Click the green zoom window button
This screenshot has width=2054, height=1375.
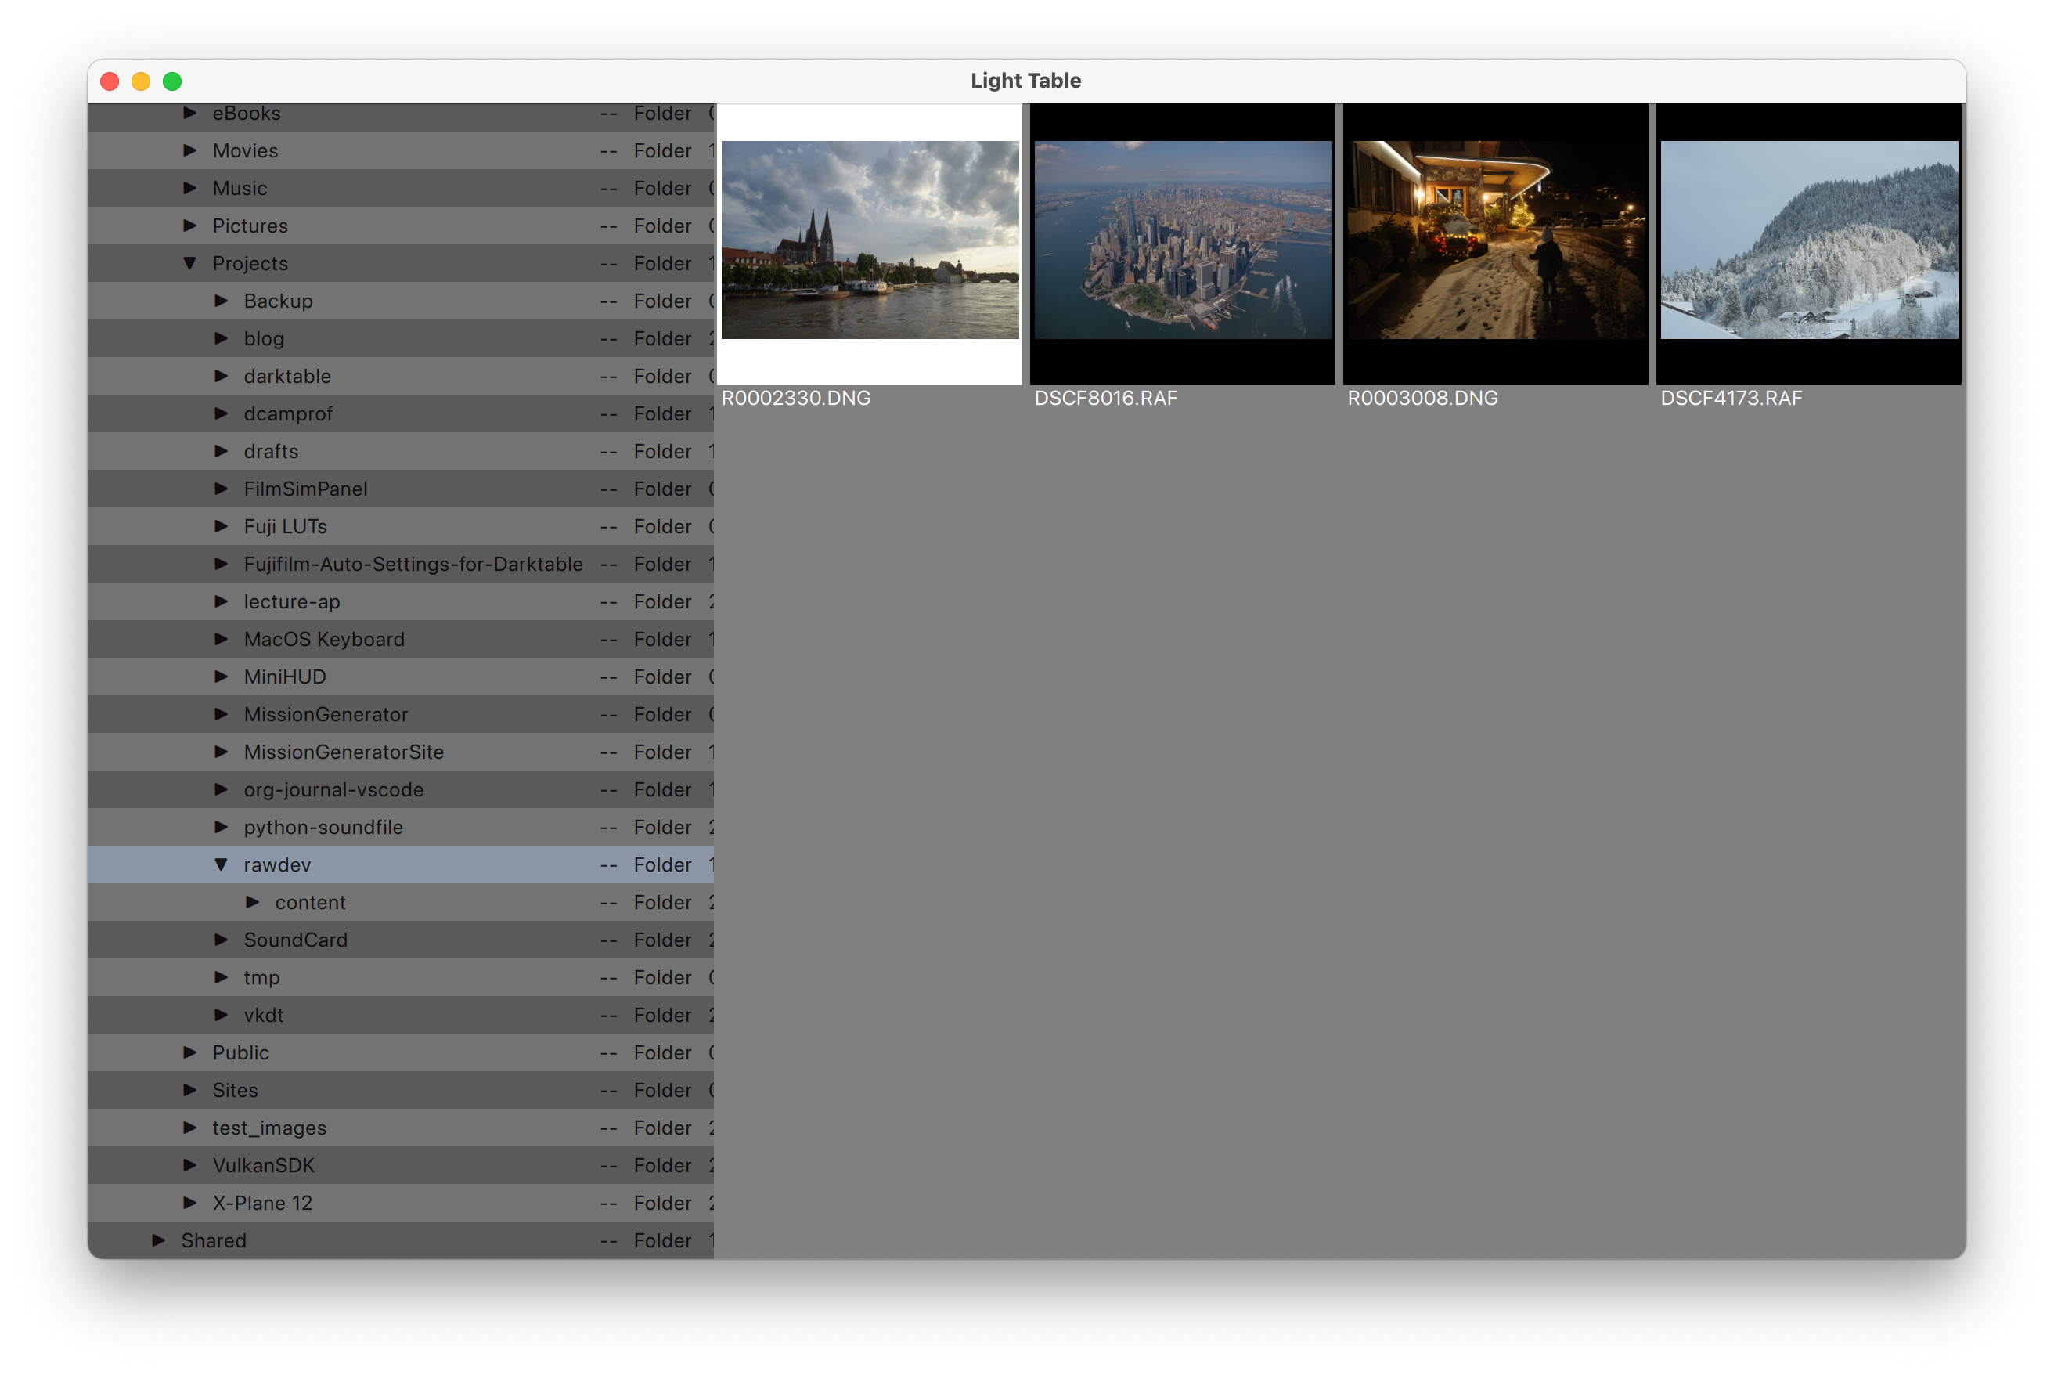173,81
